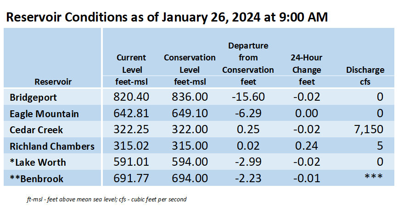Click the ft-msl footnote text
Viewport: 398px width, 206px height.
107,200
